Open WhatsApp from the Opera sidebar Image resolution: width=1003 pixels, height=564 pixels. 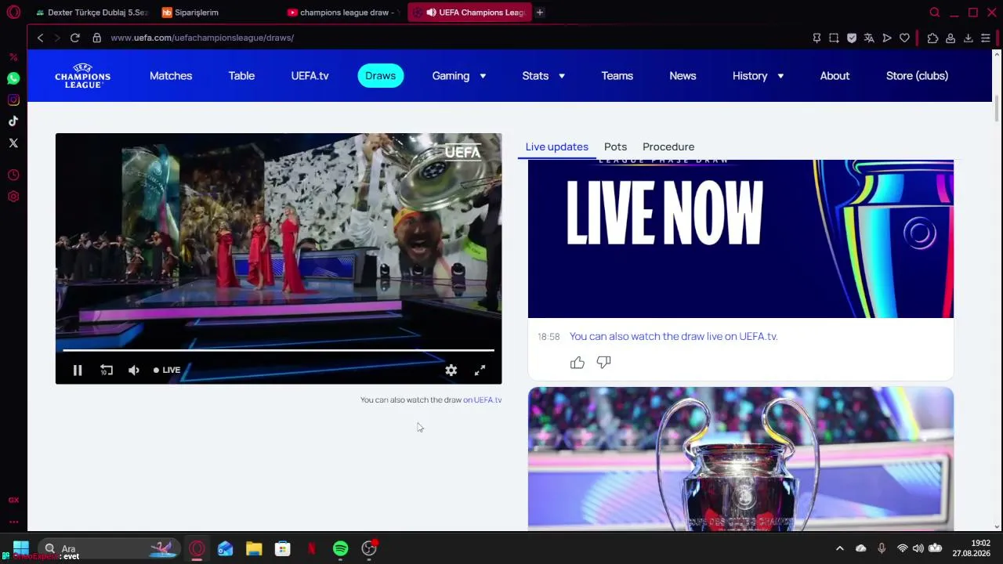(13, 78)
